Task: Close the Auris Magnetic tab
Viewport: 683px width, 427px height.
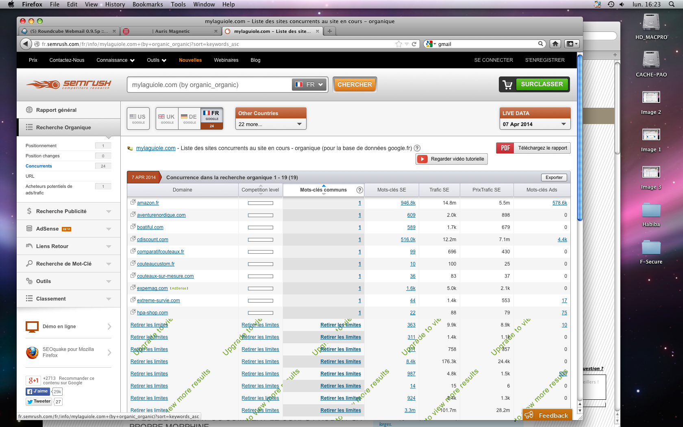Action: tap(216, 31)
